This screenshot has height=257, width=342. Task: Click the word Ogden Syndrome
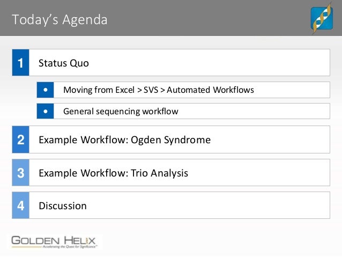point(170,140)
